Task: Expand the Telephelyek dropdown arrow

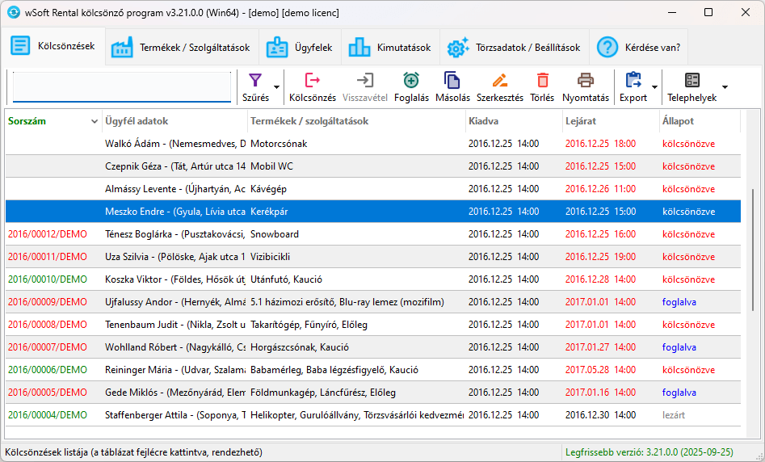Action: point(725,87)
